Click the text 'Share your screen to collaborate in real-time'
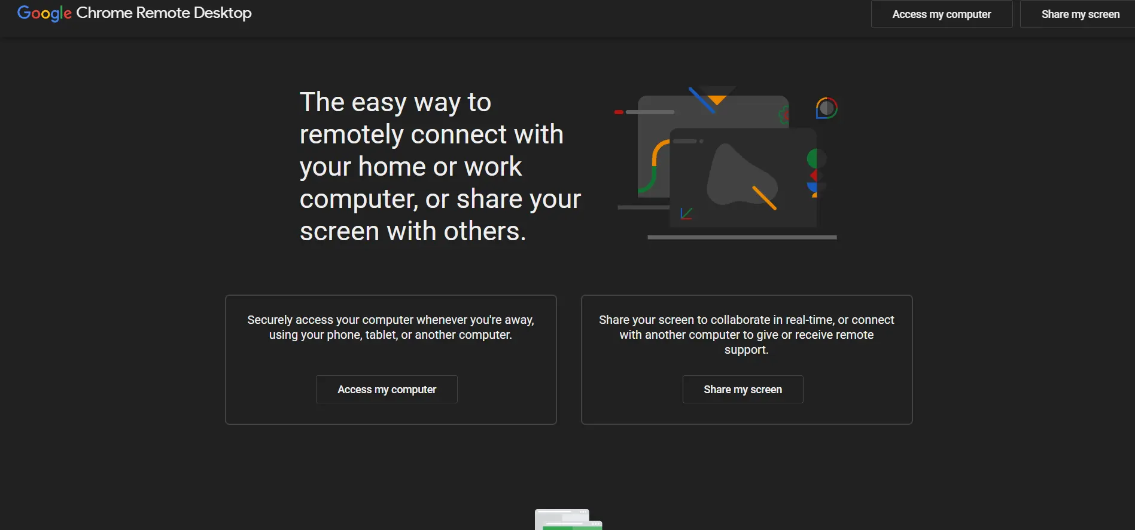Viewport: 1135px width, 530px height. click(746, 335)
